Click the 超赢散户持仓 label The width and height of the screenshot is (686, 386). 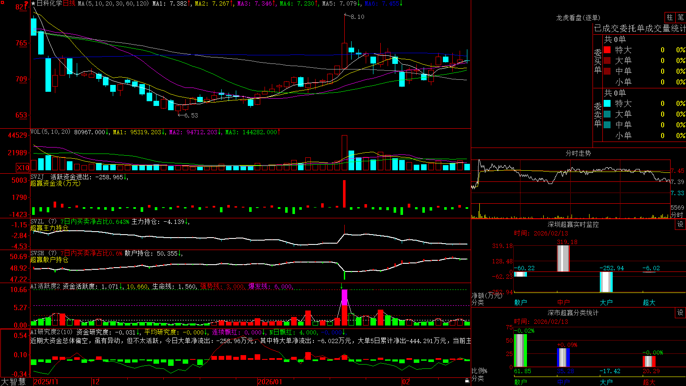coord(49,259)
